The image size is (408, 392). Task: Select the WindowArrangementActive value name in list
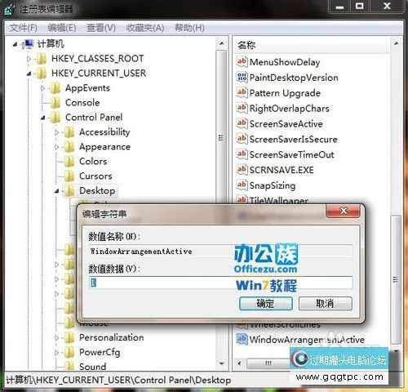[x=307, y=340]
